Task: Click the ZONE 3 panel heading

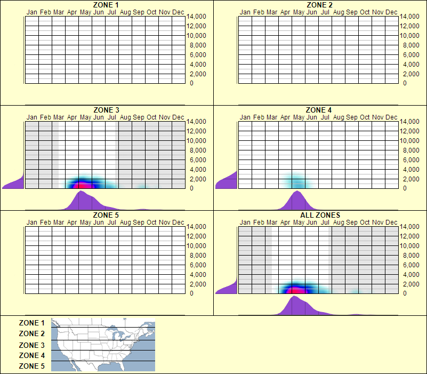Action: (106, 110)
